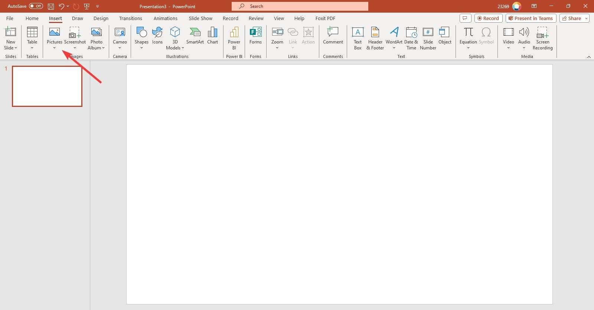Screen dimensions: 594x310
Task: Open the Shapes gallery dropdown
Action: tap(141, 48)
